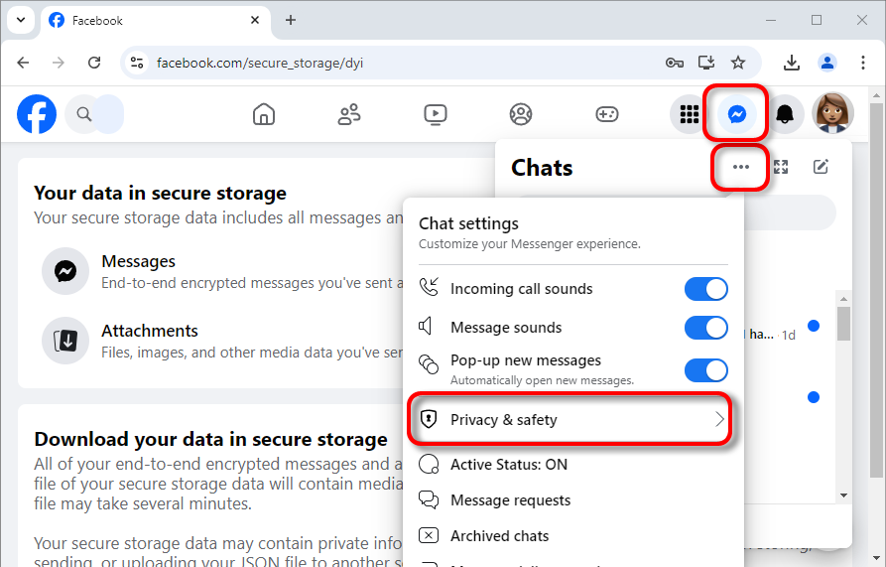Open the Facebook notifications bell
Viewport: 886px width, 567px height.
click(x=785, y=114)
